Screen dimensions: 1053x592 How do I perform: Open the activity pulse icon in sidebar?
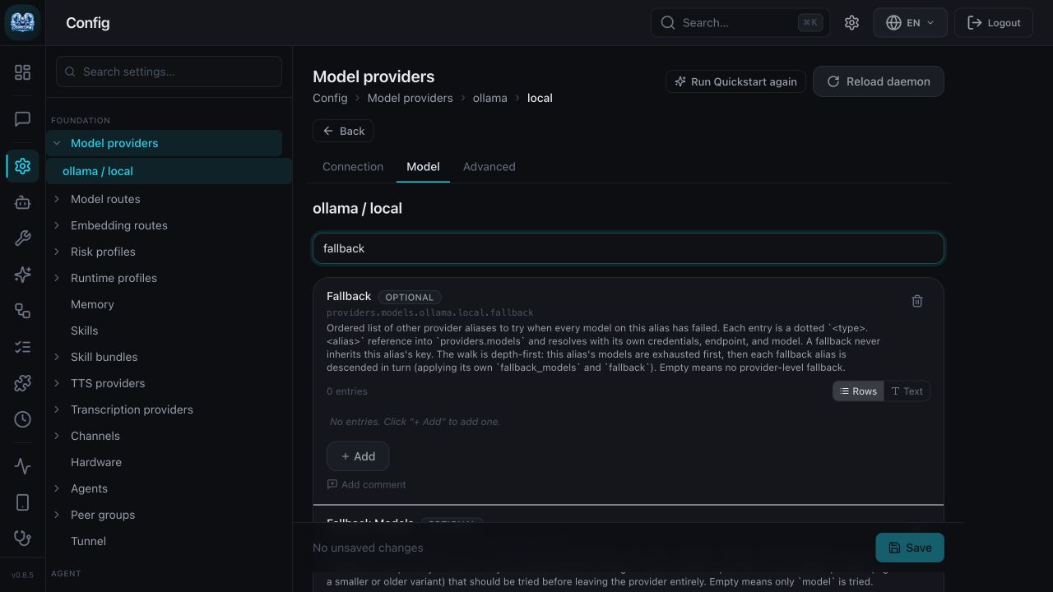coord(22,466)
